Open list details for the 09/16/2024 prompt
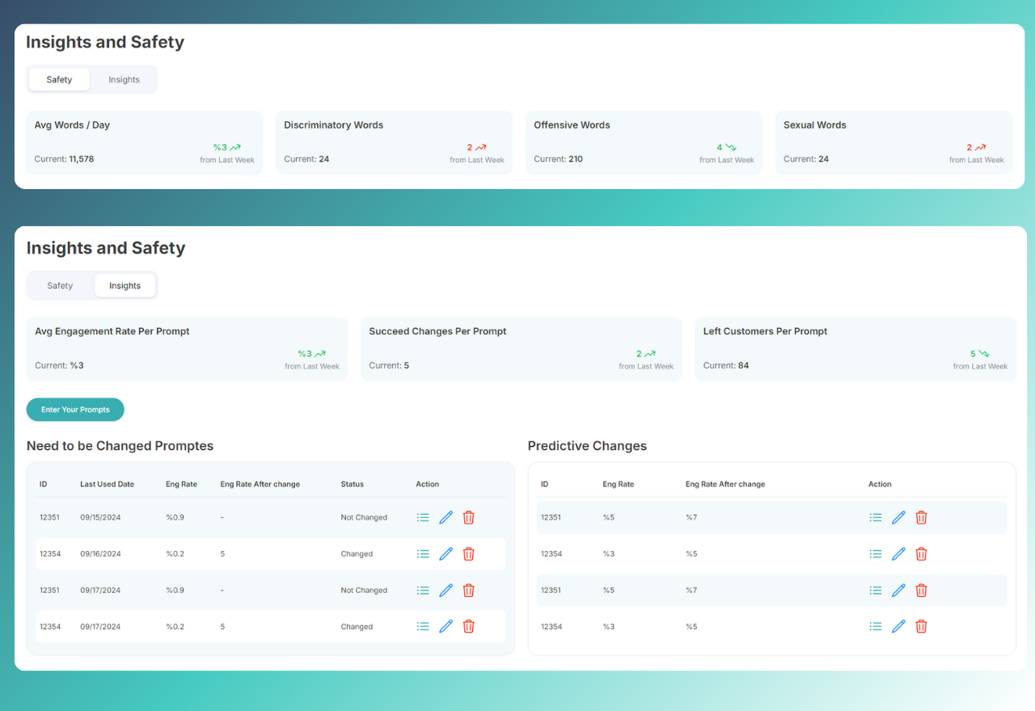This screenshot has height=711, width=1035. tap(423, 554)
